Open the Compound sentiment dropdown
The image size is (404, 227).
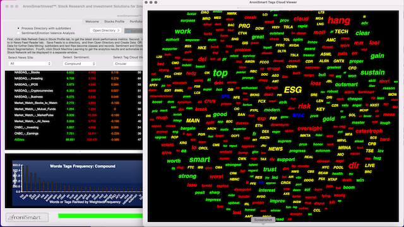[80, 64]
